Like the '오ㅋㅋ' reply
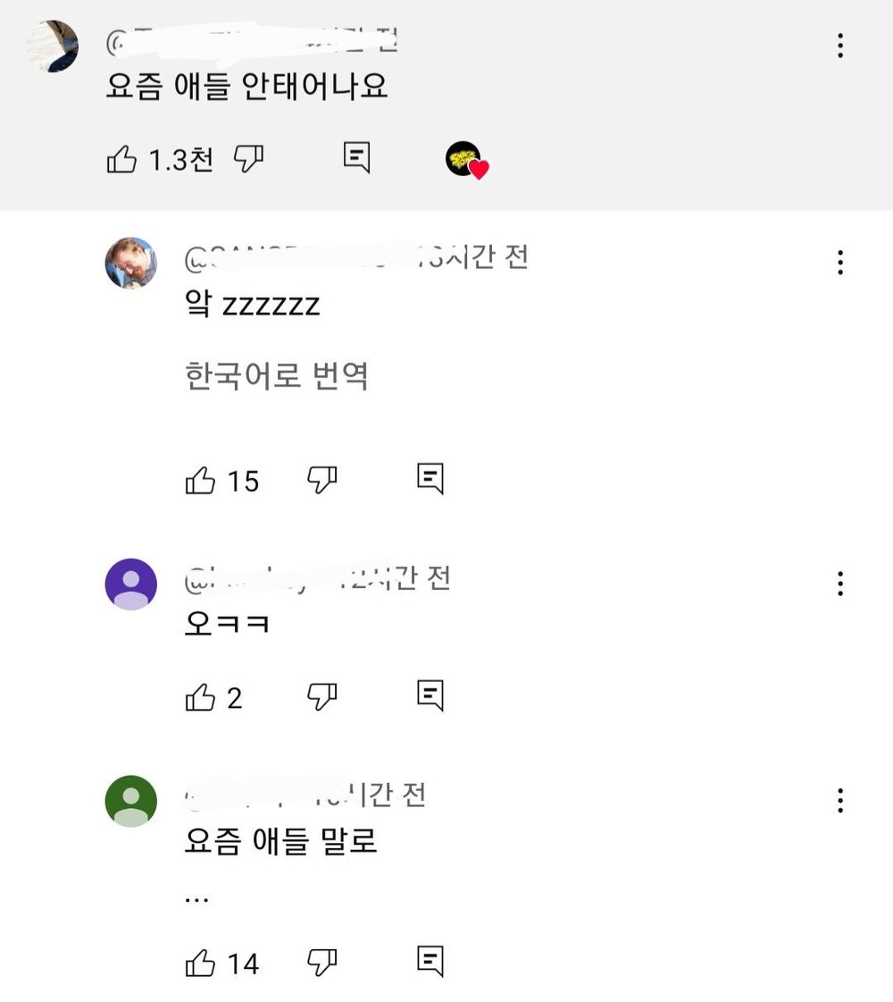The height and width of the screenshot is (1002, 893). pos(200,697)
